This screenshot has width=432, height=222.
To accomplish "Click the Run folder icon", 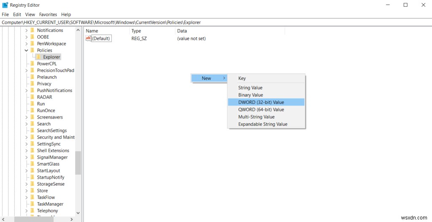I will pos(32,103).
